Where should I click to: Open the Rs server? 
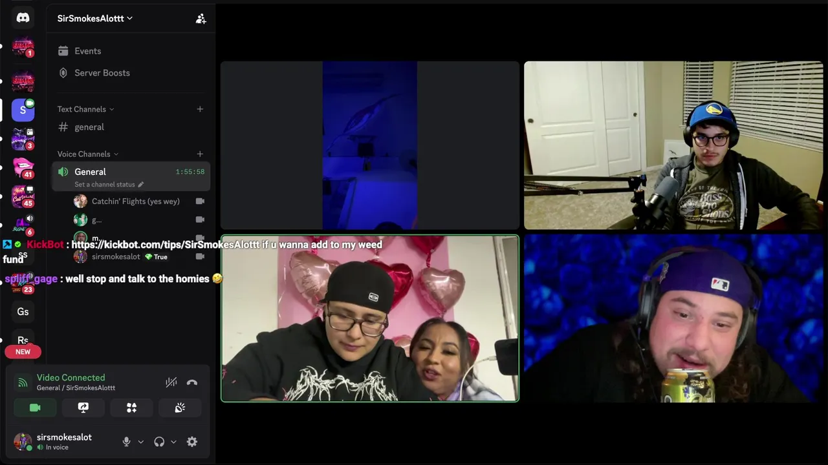[x=23, y=340]
